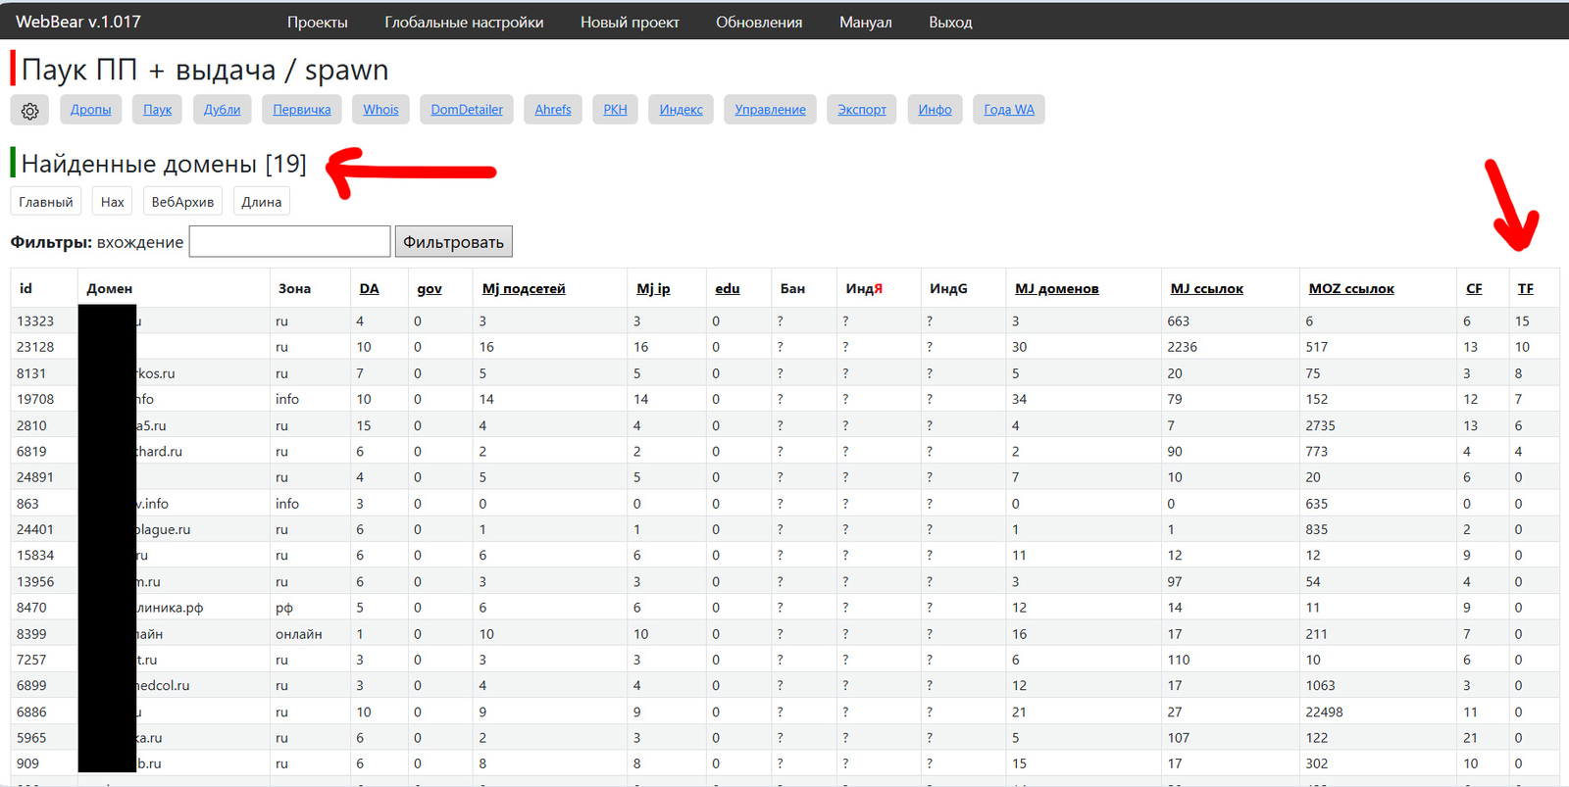Open the Проекты menu
The height and width of the screenshot is (787, 1569).
click(317, 22)
